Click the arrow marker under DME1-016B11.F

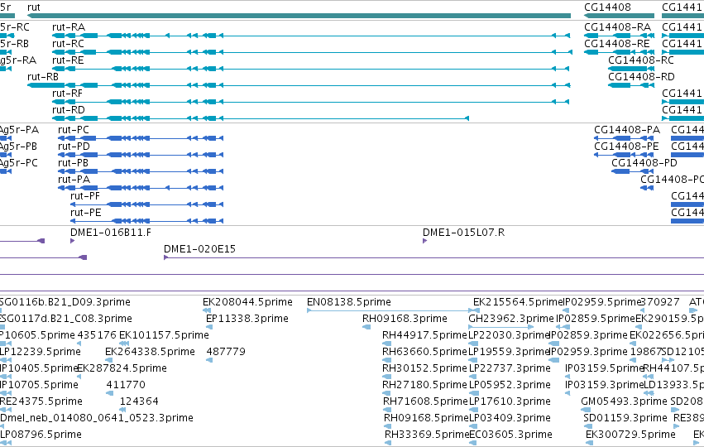pyautogui.click(x=72, y=241)
